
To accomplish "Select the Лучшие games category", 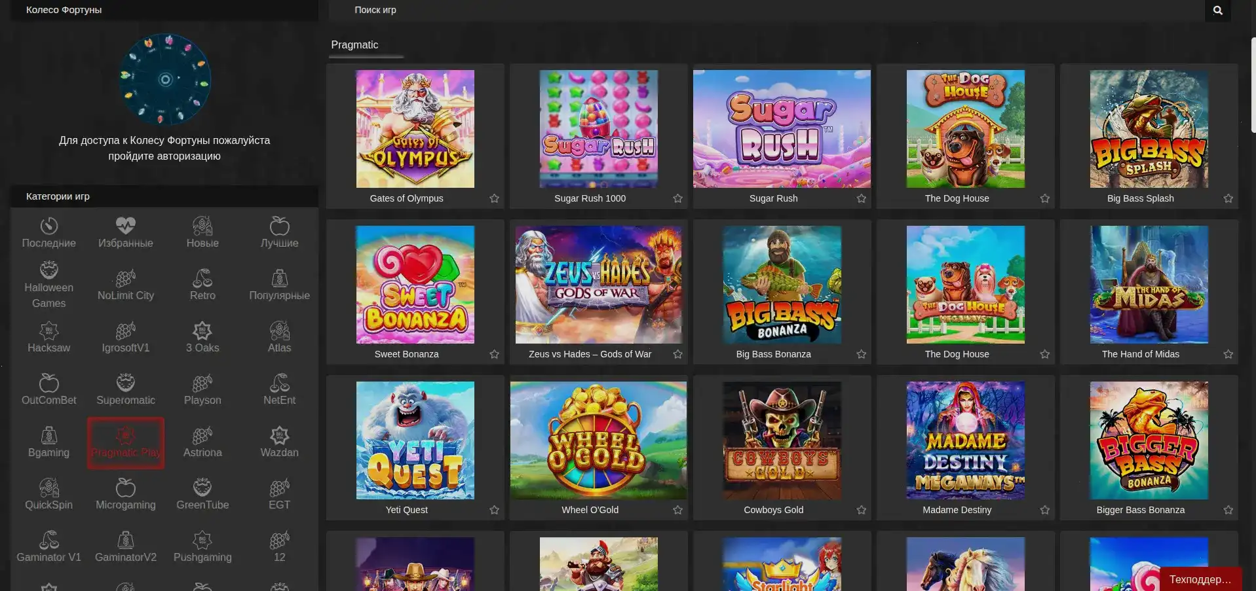I will (x=279, y=233).
